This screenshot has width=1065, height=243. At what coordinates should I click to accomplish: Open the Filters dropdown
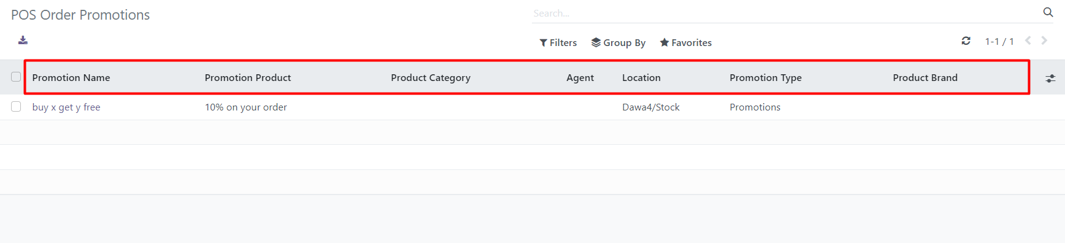tap(558, 42)
